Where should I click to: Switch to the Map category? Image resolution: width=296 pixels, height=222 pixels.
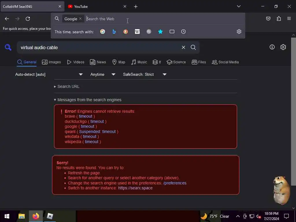119,62
